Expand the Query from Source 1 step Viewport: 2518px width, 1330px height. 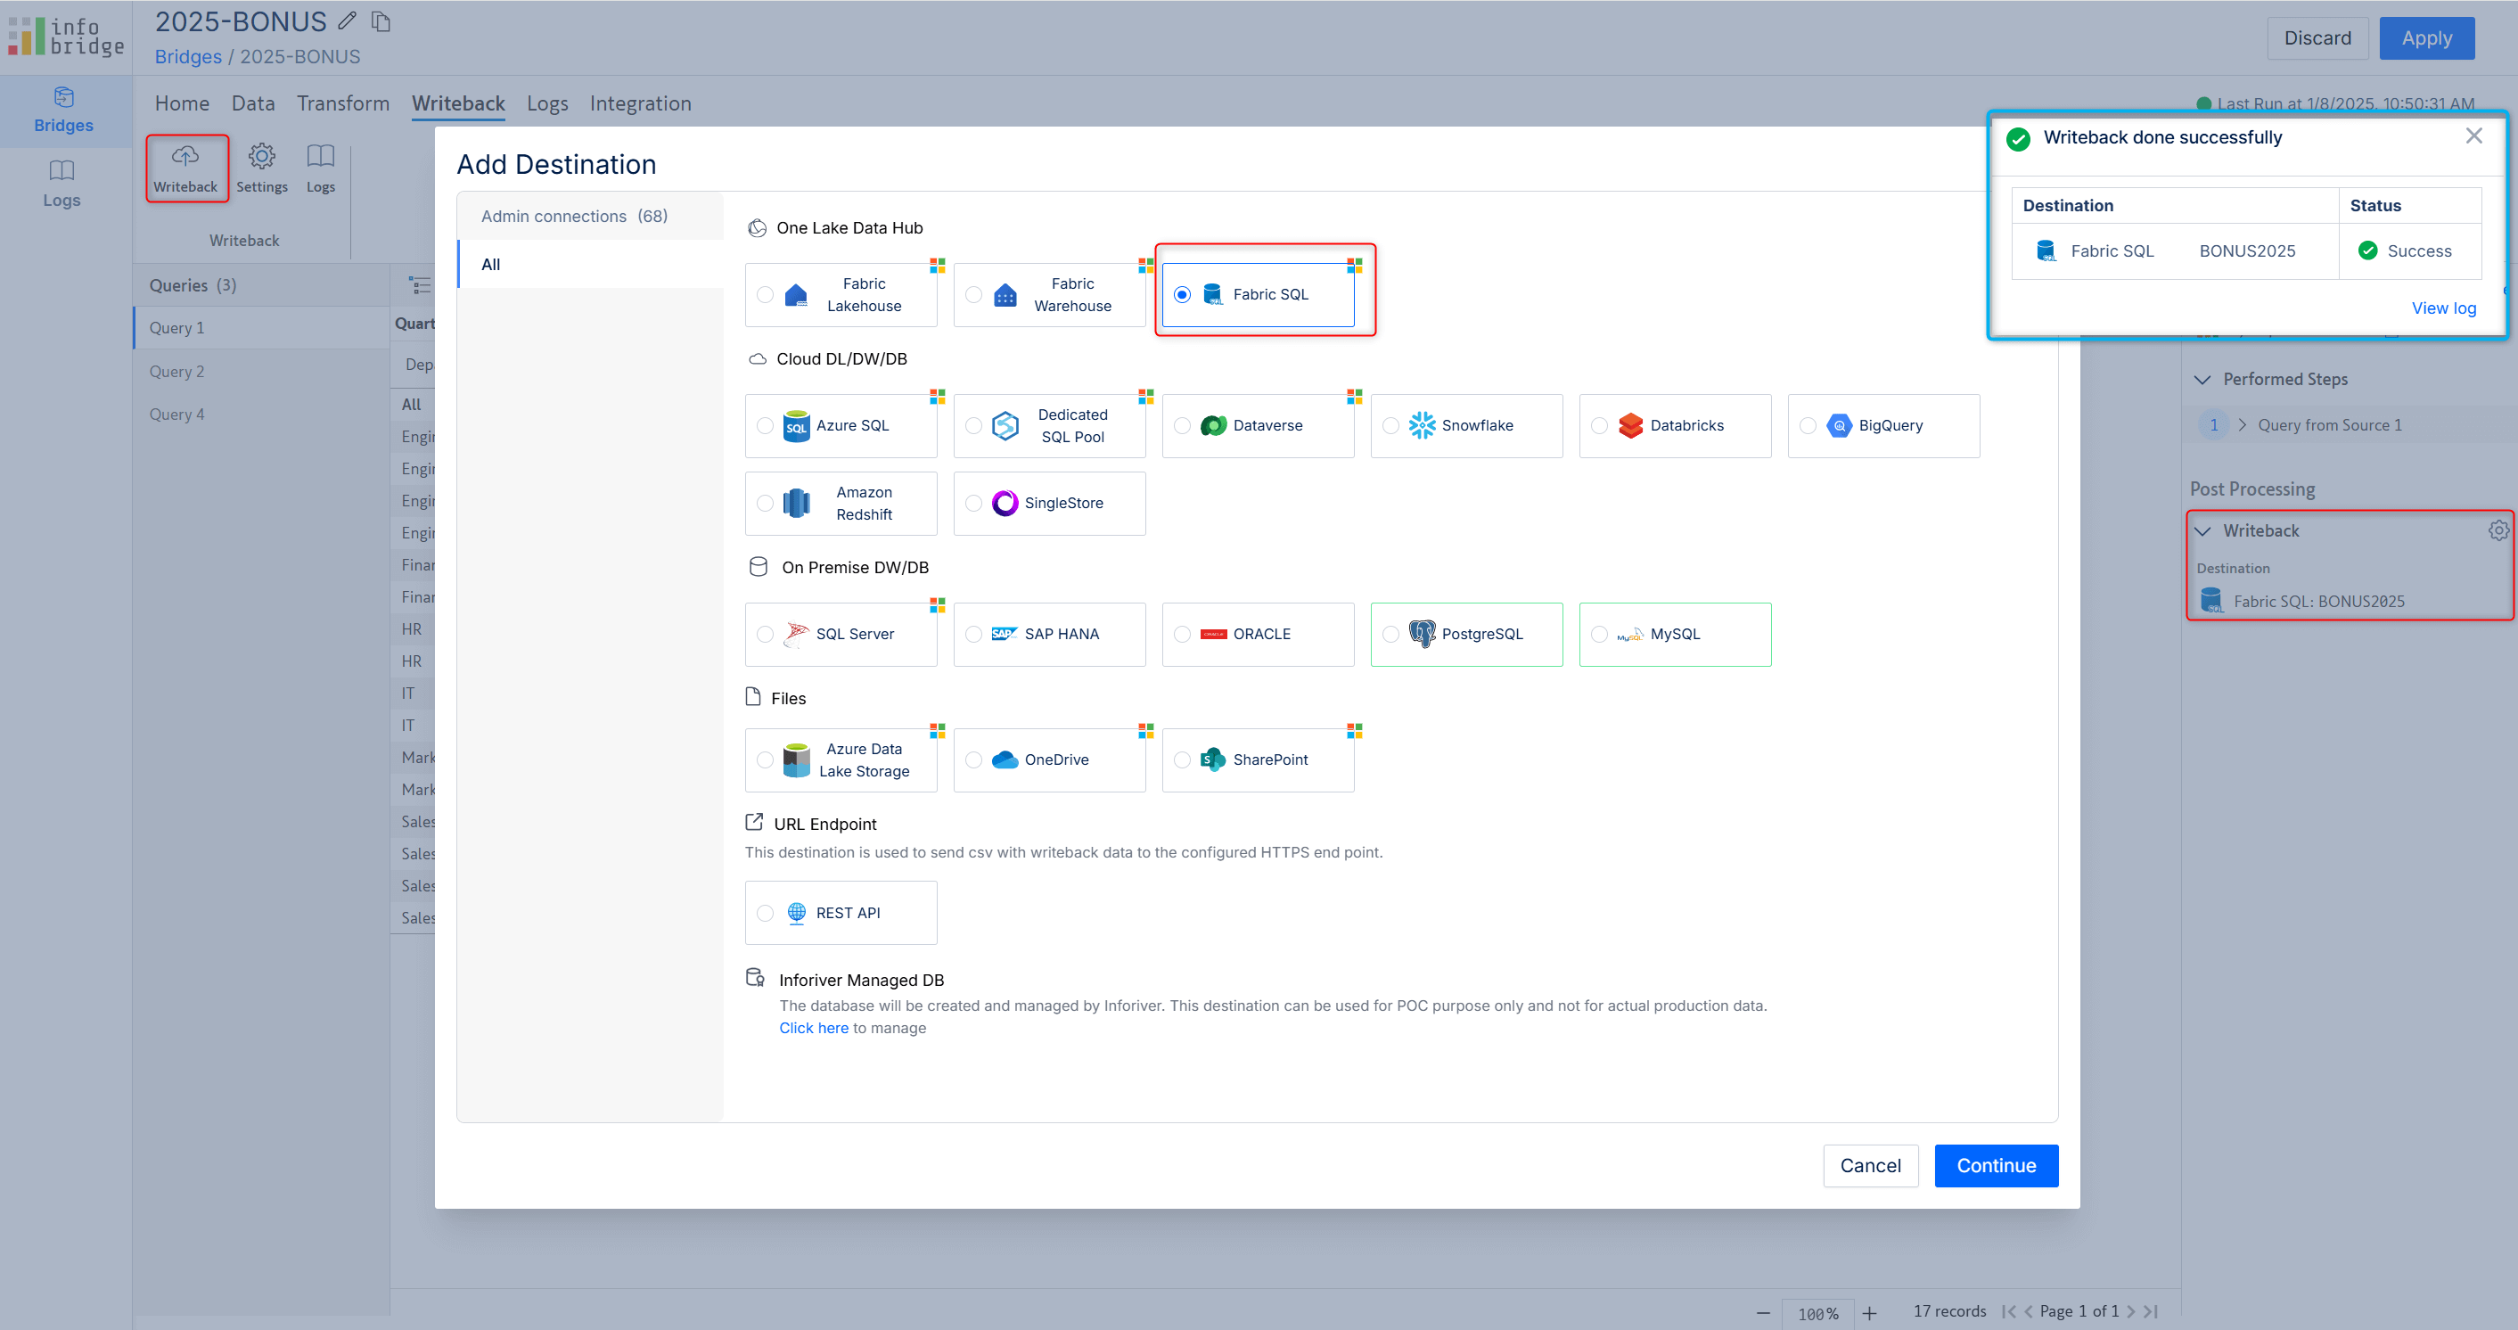[x=2243, y=425]
